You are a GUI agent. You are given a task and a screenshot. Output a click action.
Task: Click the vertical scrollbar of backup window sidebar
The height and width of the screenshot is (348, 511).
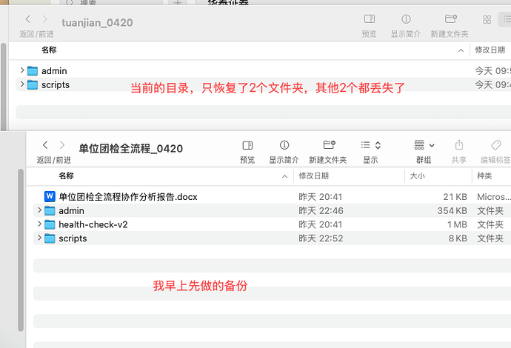click(21, 250)
